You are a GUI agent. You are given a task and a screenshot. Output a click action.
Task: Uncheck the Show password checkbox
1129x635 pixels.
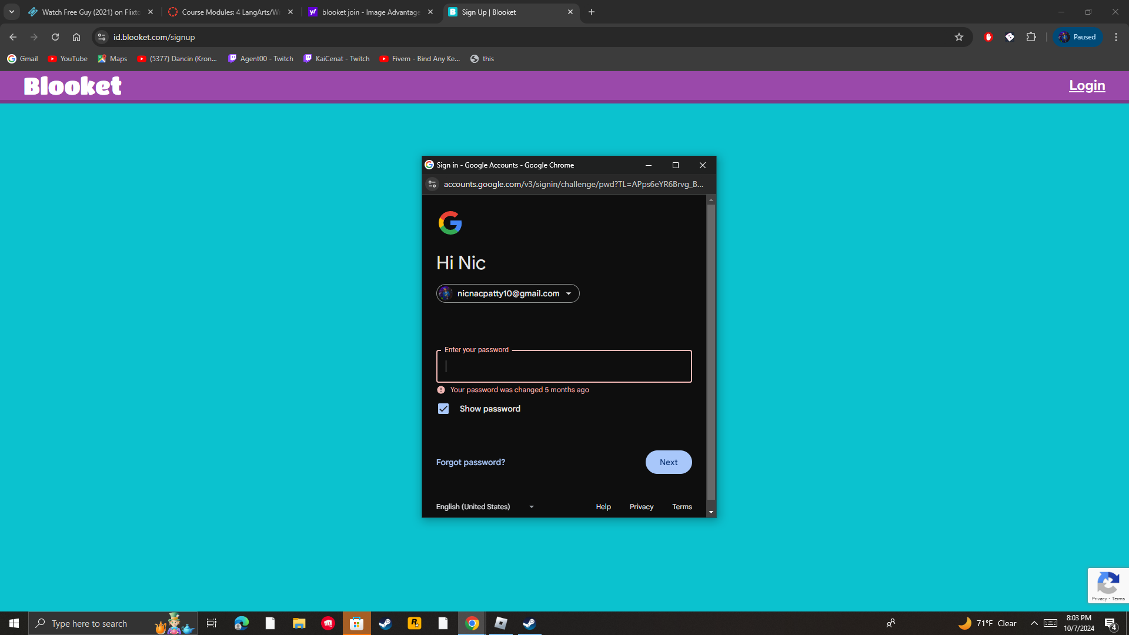(443, 409)
